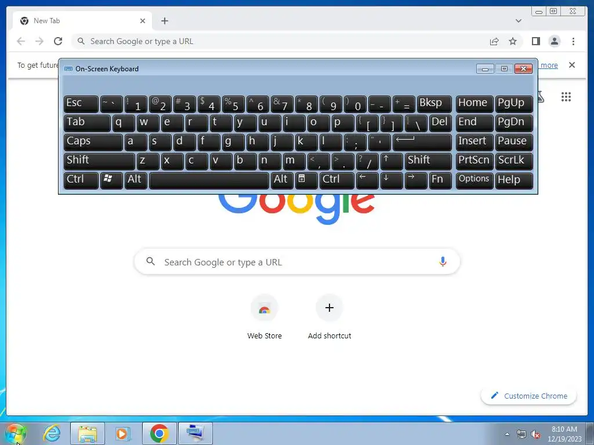Click the right arrow key

pos(415,180)
